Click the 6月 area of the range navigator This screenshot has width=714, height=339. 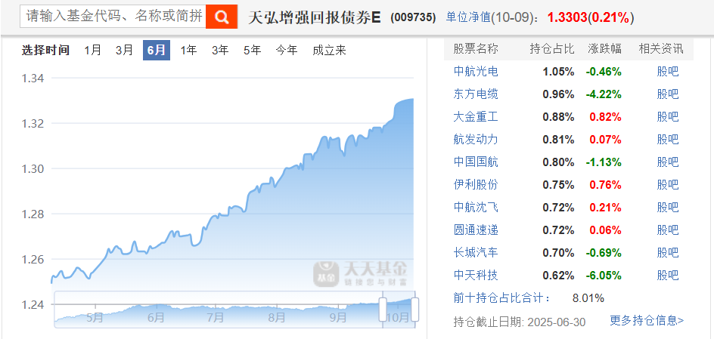click(156, 317)
